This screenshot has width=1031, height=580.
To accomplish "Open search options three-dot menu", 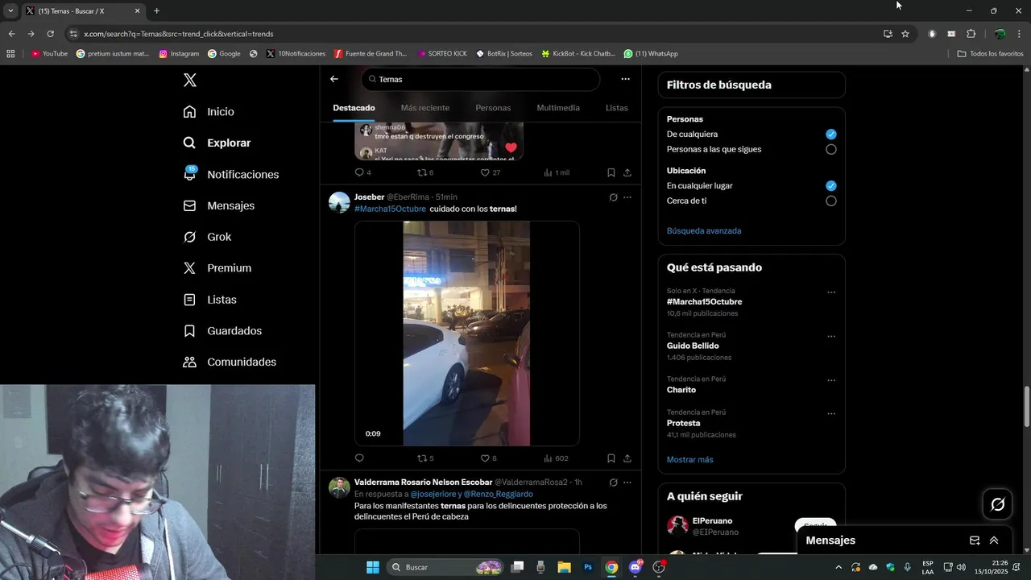I will [625, 79].
